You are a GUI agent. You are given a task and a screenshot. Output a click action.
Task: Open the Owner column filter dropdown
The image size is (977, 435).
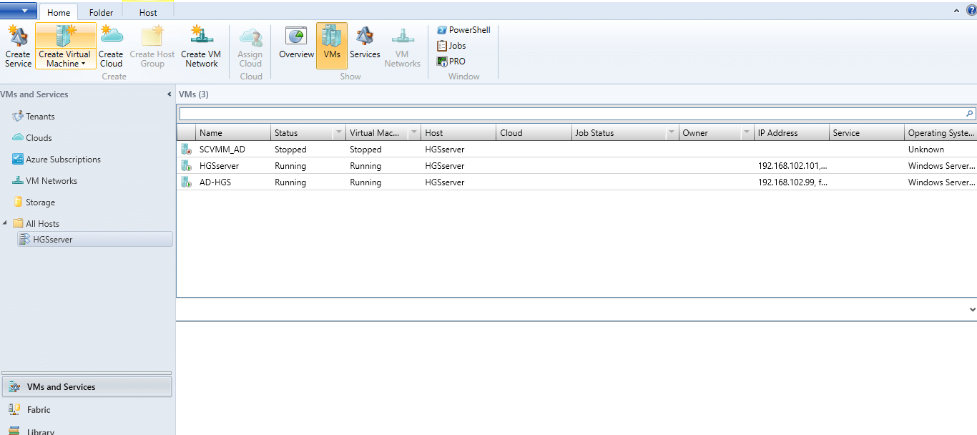click(x=747, y=133)
